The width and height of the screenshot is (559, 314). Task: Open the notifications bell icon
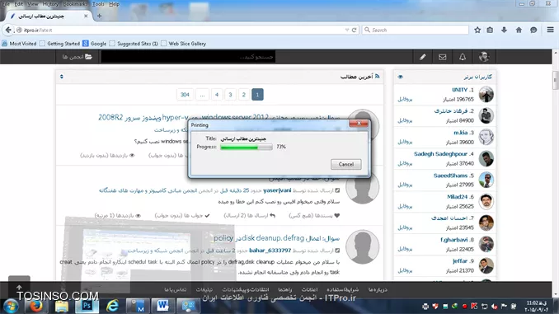[463, 57]
